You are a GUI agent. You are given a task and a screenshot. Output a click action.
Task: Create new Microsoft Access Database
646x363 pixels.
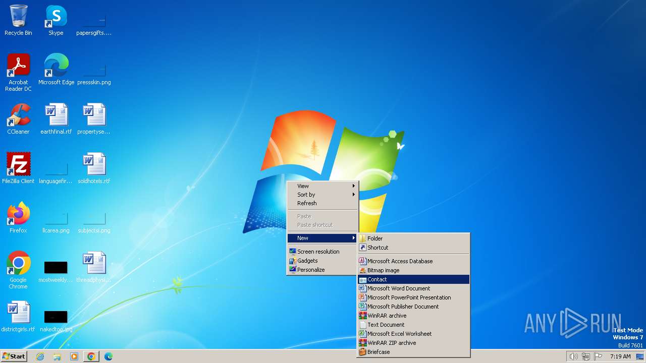(414, 261)
